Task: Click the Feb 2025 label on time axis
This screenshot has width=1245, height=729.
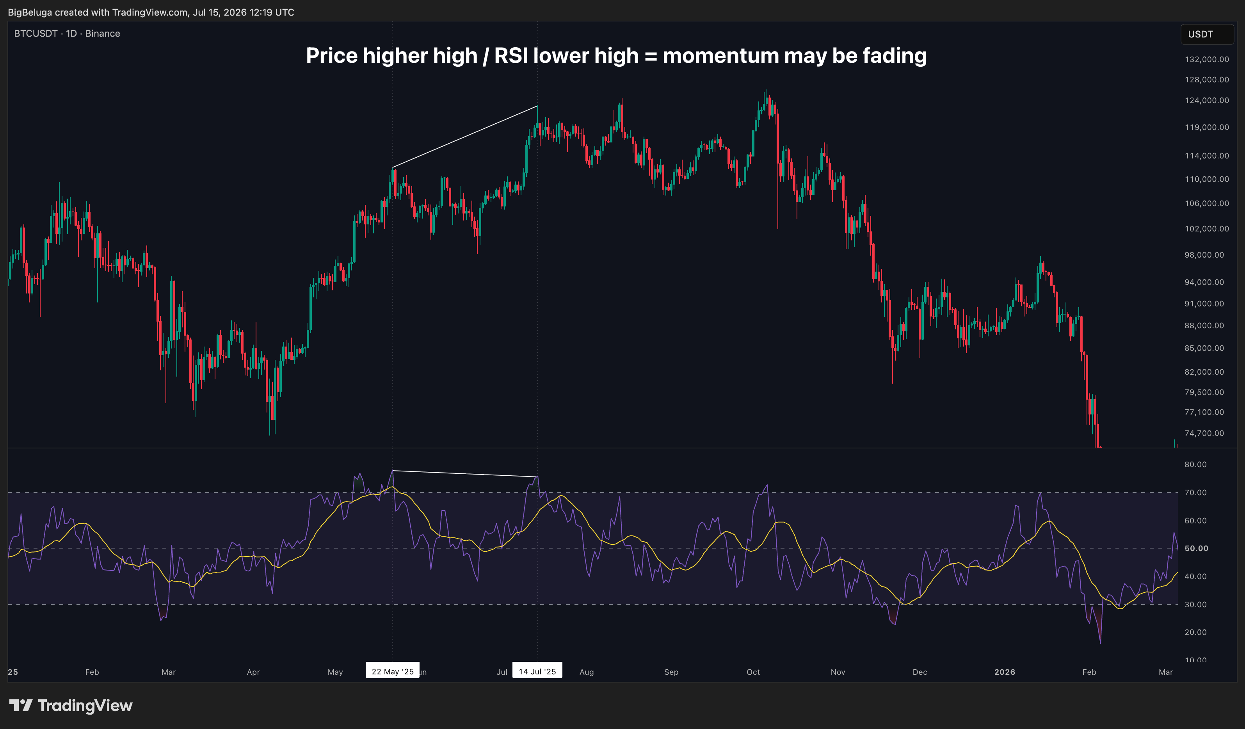Action: (92, 672)
